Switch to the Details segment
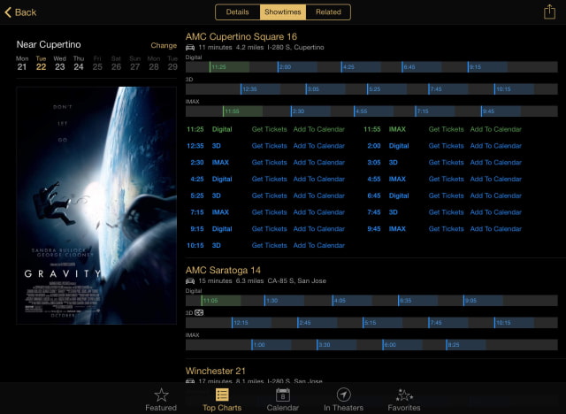 [237, 12]
